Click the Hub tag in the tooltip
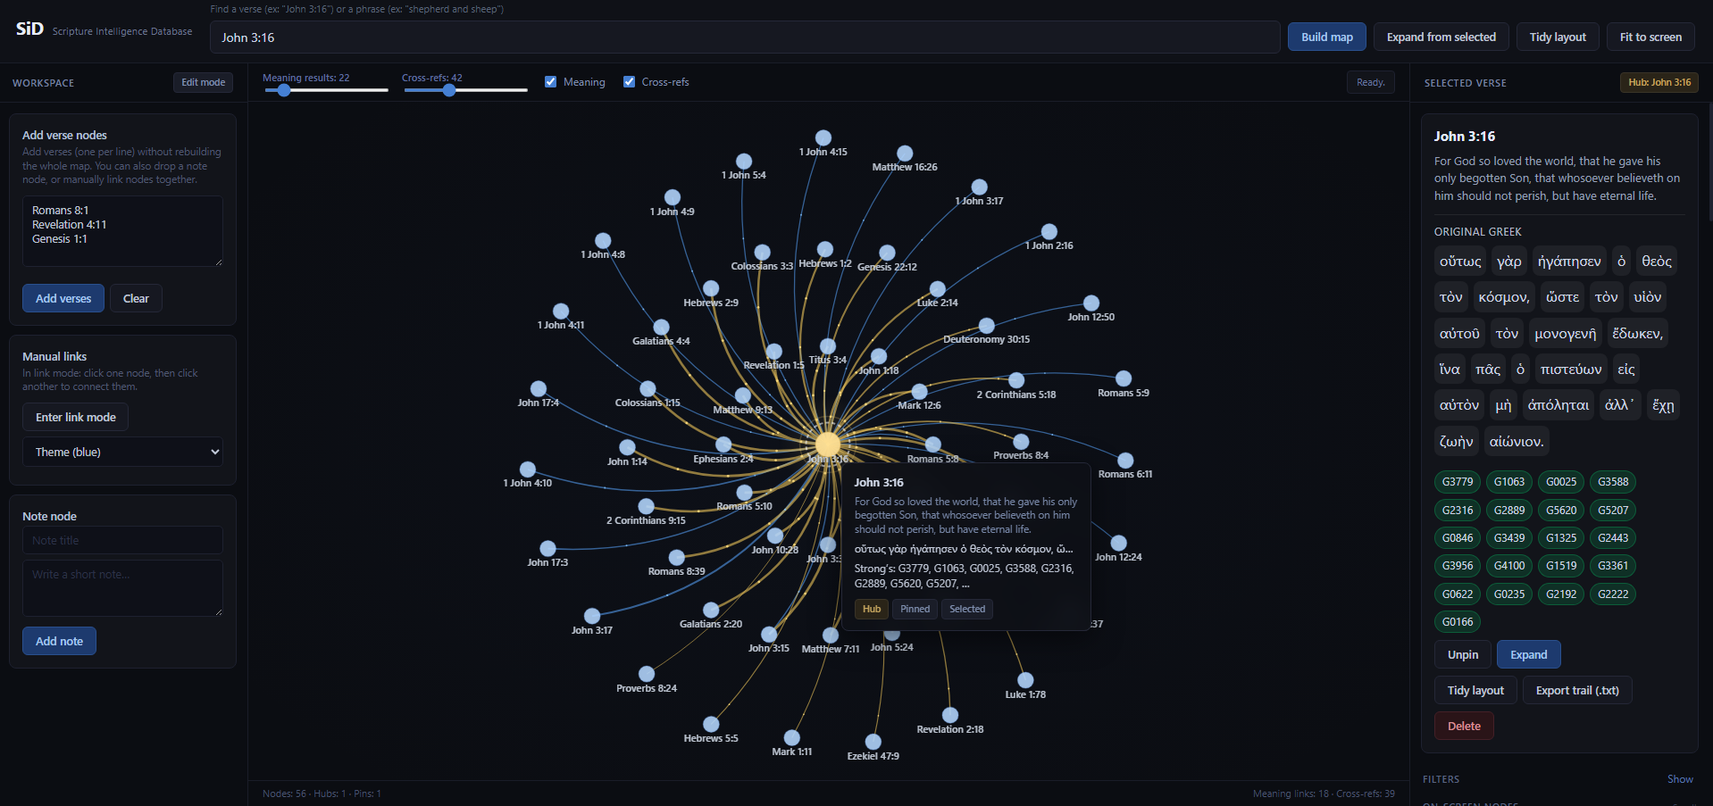Screen dimensions: 1713x806 (872, 609)
